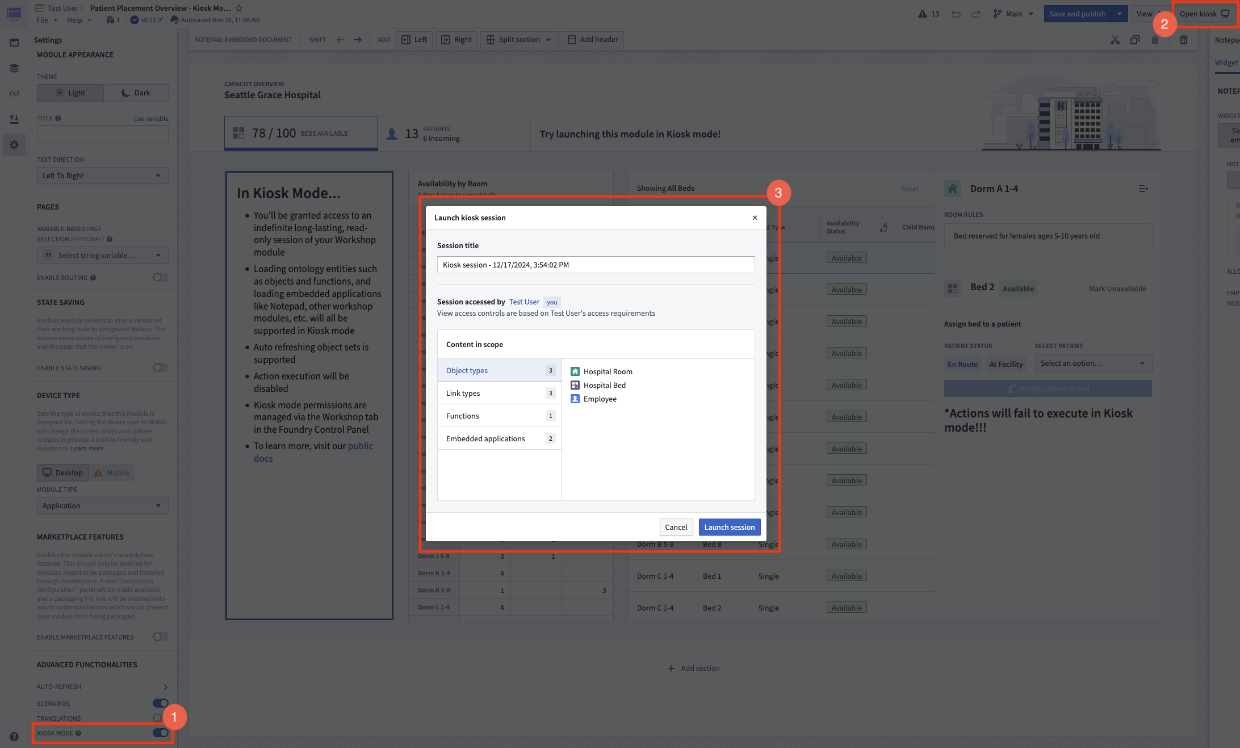Toggle the Scenarios switch
The height and width of the screenshot is (748, 1240).
click(x=161, y=703)
